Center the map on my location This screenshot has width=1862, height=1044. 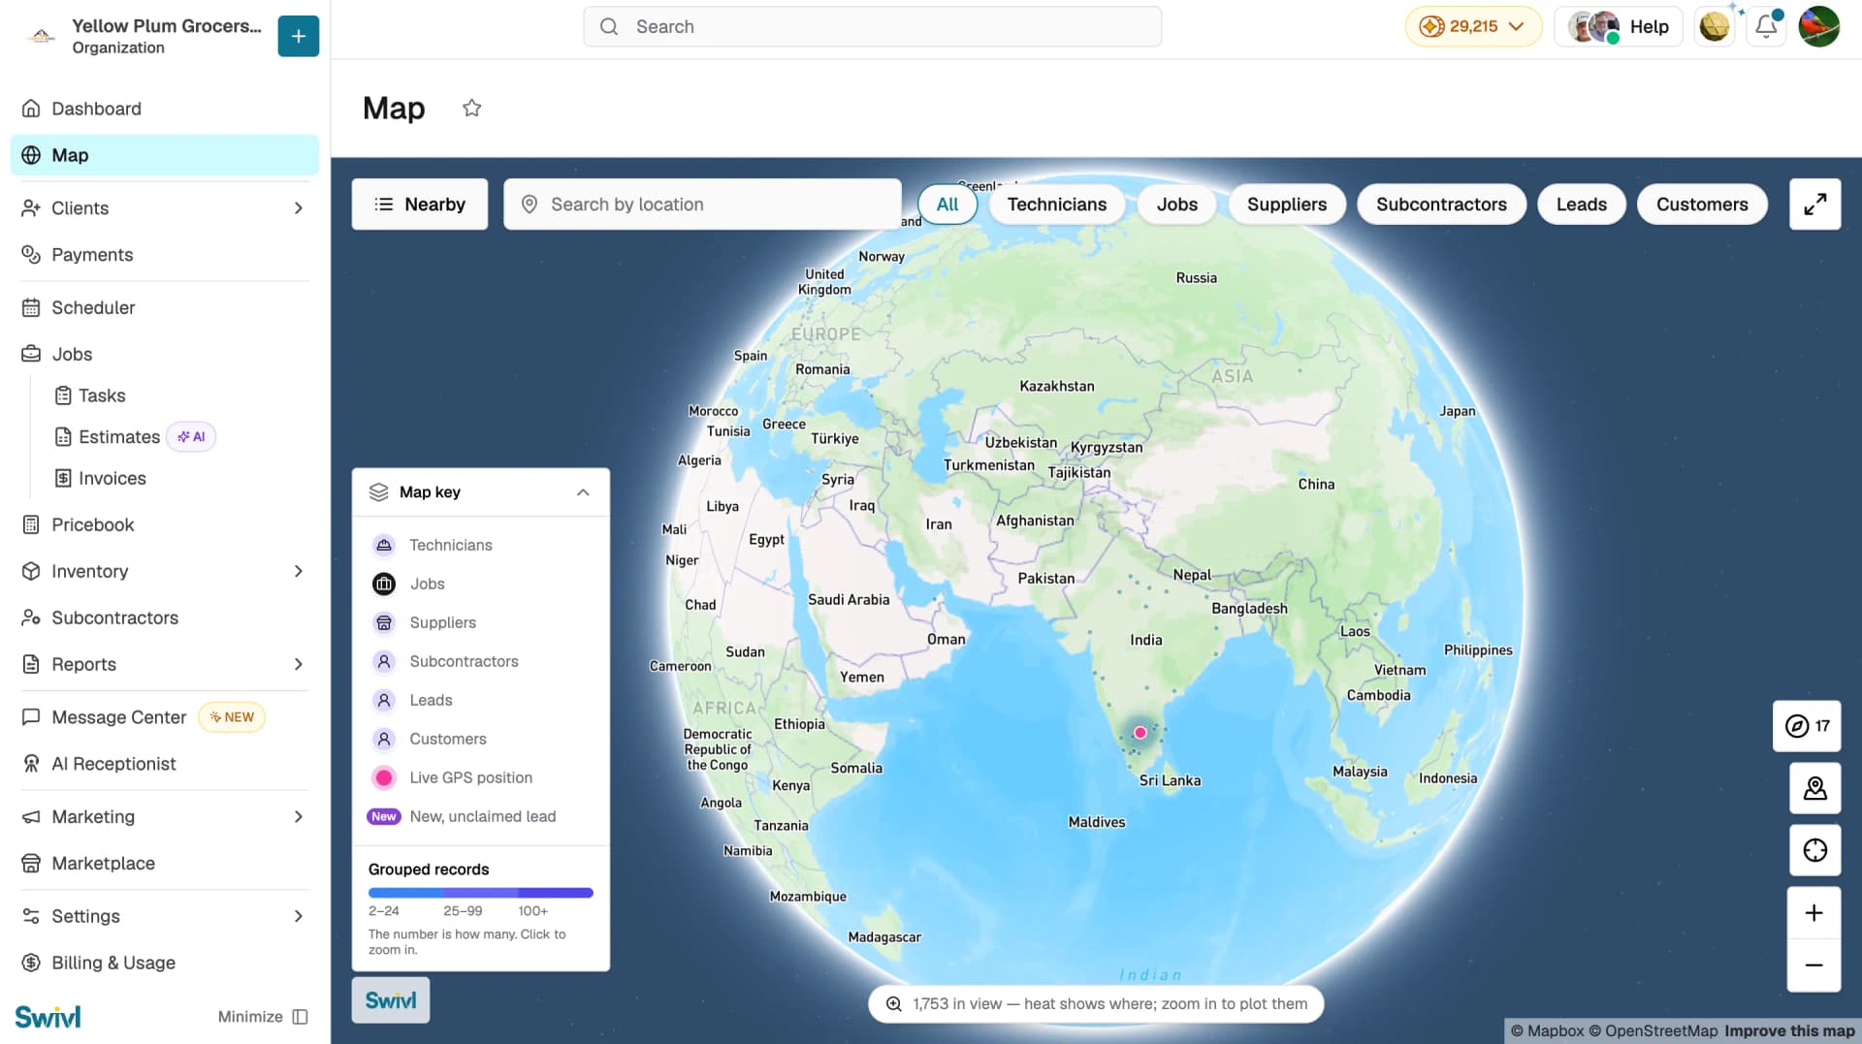(1814, 850)
